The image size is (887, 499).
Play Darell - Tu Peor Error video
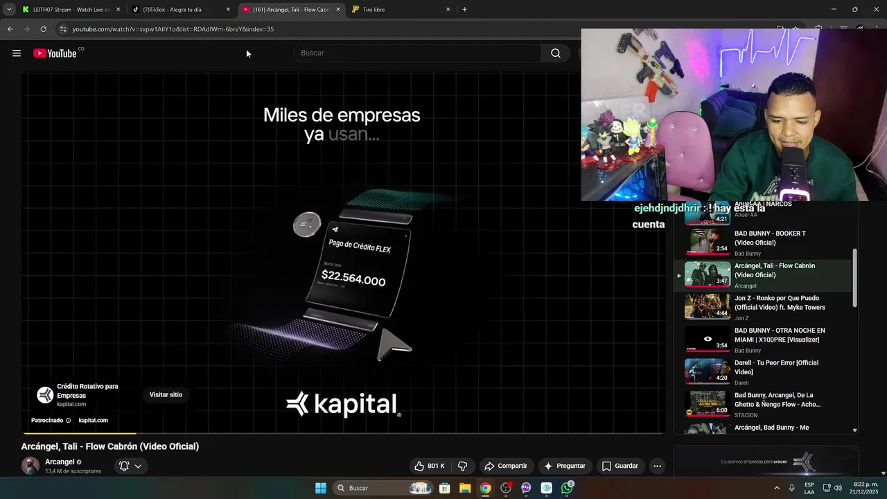[762, 372]
